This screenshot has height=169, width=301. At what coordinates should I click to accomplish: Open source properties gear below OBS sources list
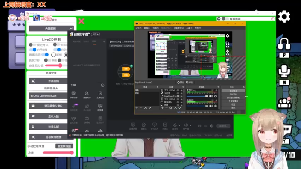pos(170,108)
